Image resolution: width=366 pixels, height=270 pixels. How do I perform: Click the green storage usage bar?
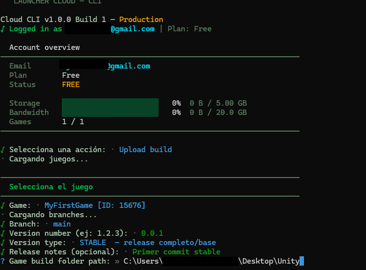110,103
